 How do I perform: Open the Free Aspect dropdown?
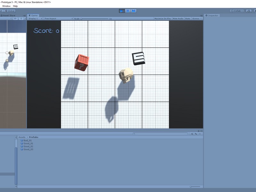coord(58,19)
